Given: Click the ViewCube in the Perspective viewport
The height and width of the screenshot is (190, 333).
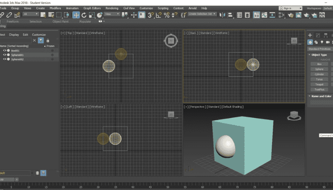Looking at the screenshot, I should click(x=294, y=115).
